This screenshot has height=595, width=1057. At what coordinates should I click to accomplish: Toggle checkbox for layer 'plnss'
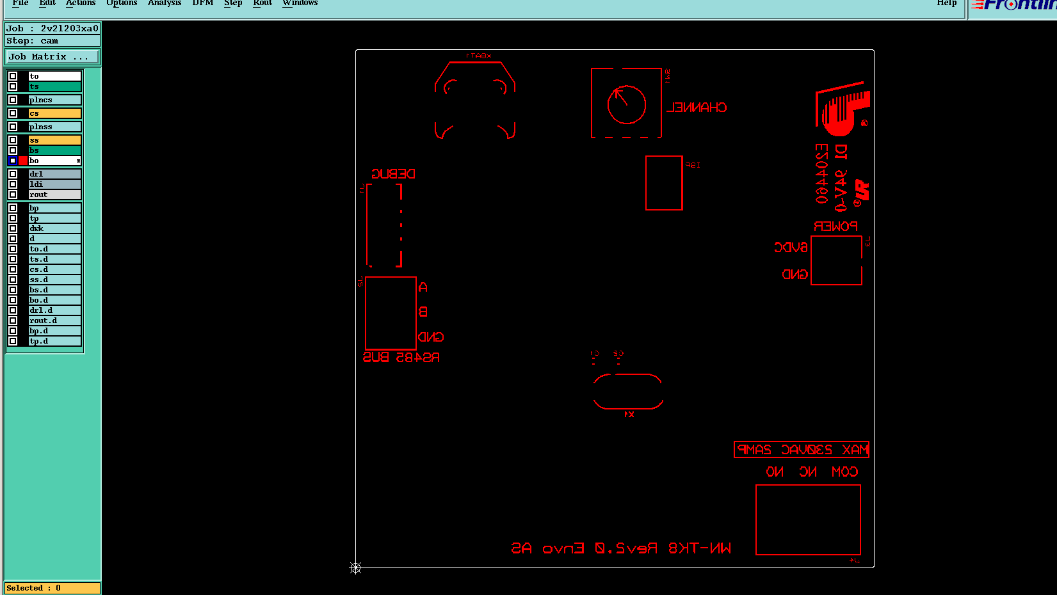point(13,127)
